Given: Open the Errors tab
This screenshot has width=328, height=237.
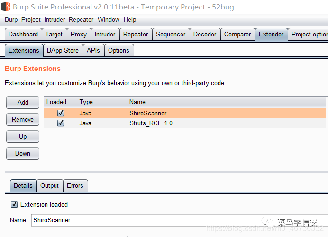Looking at the screenshot, I should click(75, 185).
